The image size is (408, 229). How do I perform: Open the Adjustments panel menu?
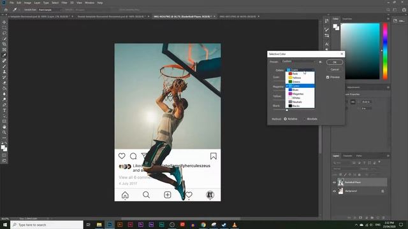(388, 87)
